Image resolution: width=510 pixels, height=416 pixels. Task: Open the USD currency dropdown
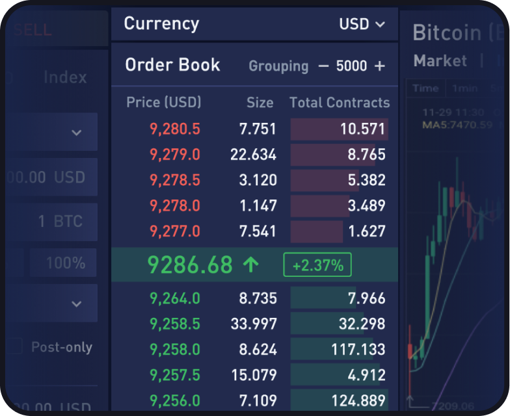pos(362,24)
